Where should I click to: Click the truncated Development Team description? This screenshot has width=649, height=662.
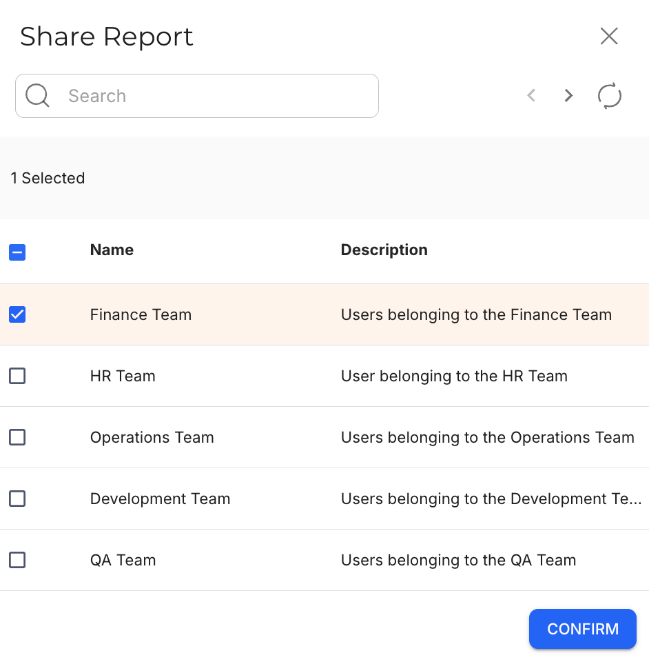(491, 499)
